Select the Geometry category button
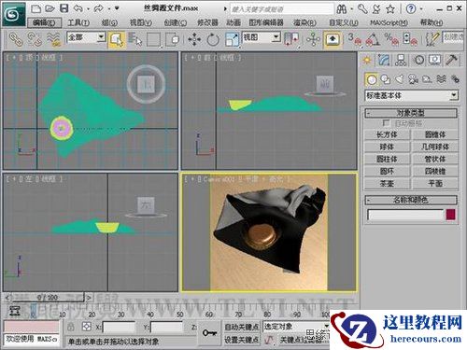Screen dimensions: 467x350 click(371, 79)
